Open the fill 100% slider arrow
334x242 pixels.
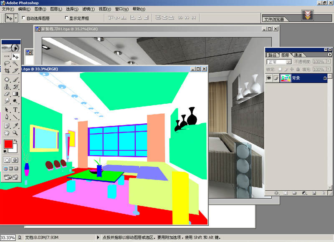[x=329, y=69]
